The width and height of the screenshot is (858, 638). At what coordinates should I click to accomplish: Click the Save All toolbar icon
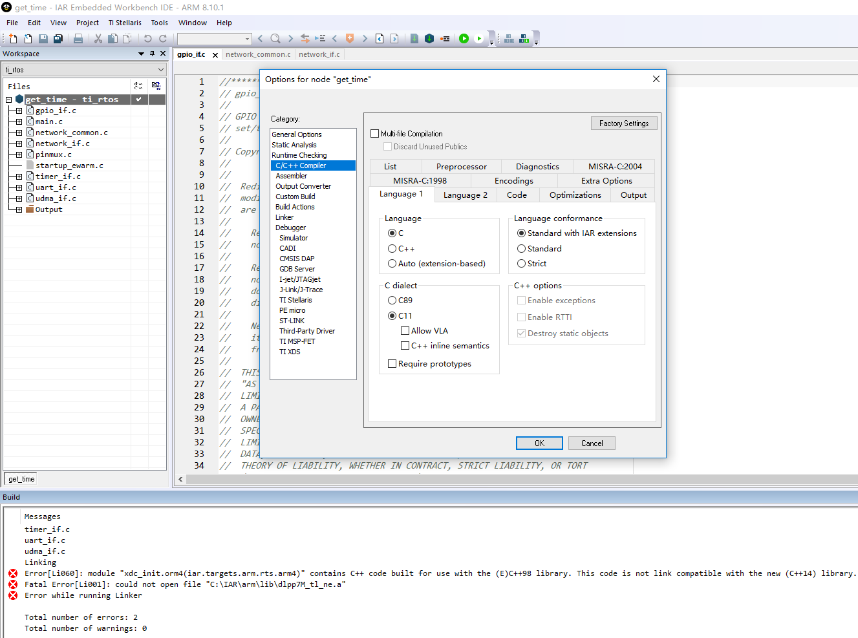click(58, 39)
